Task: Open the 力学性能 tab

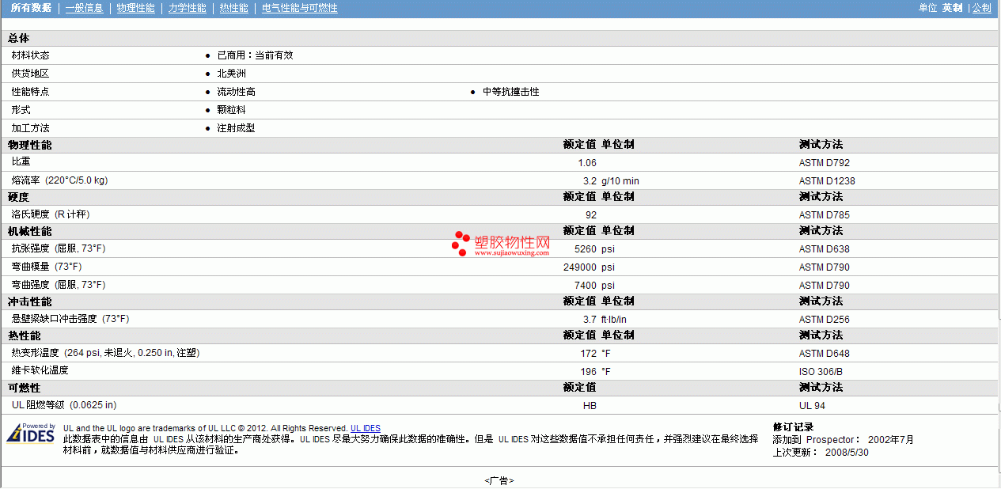Action: point(188,8)
